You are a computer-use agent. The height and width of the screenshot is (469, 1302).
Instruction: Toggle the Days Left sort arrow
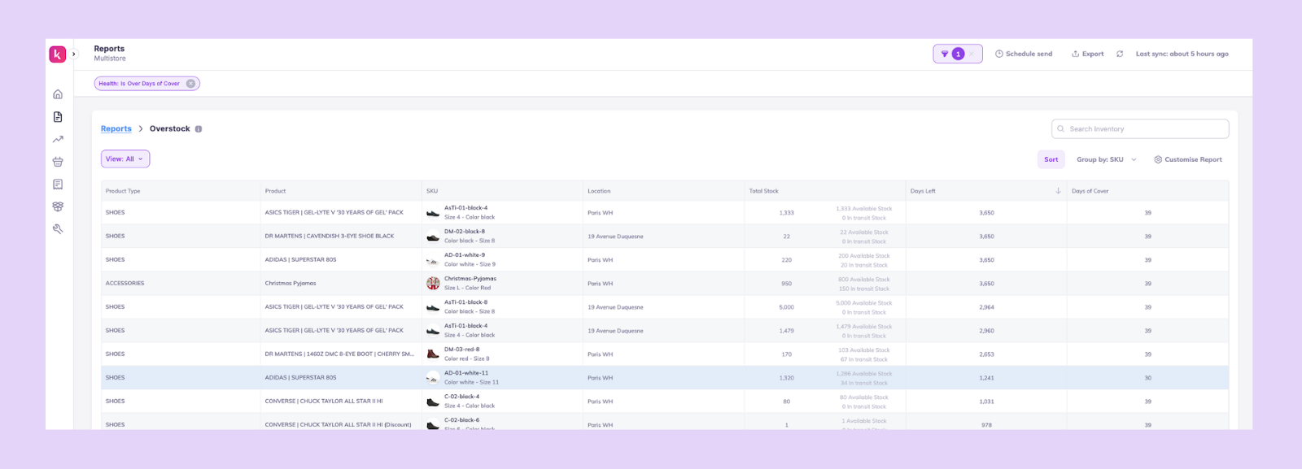point(1058,191)
